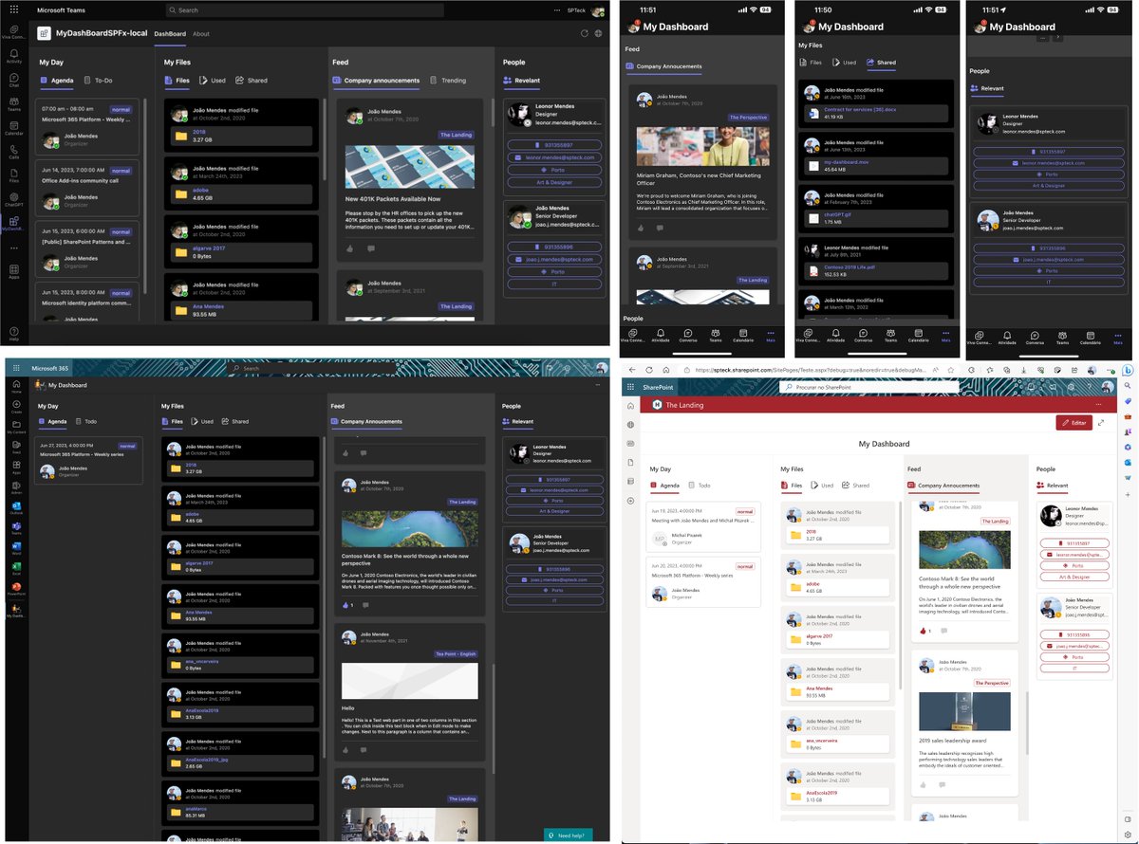1139x844 pixels.
Task: Open SharePoint home icon in the left rail
Action: pyautogui.click(x=630, y=406)
